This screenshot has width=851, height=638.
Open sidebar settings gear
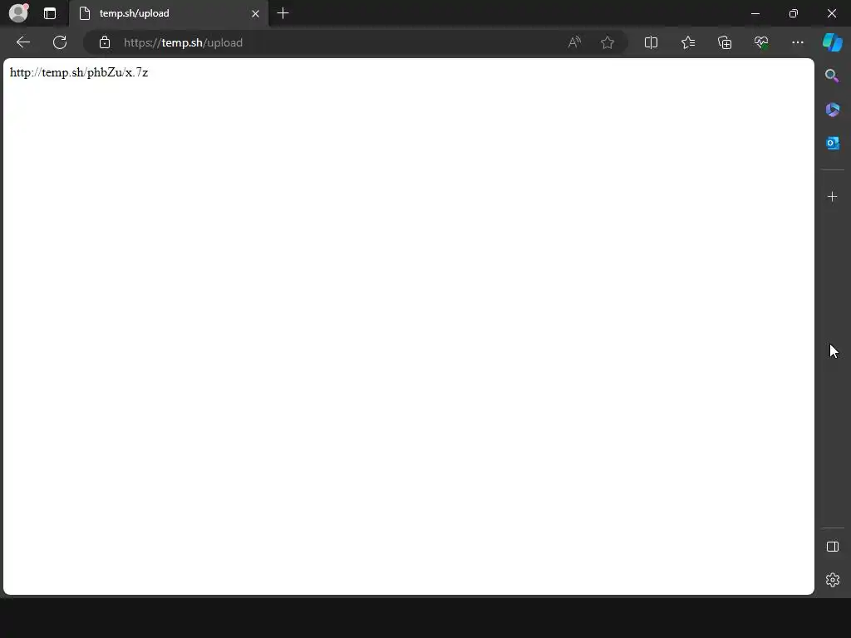tap(832, 580)
